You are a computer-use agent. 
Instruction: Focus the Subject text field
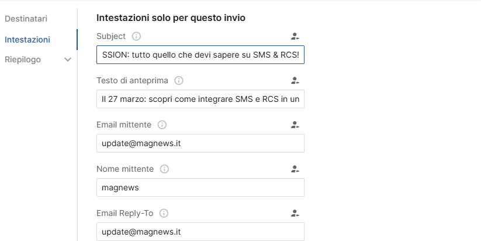pos(200,55)
